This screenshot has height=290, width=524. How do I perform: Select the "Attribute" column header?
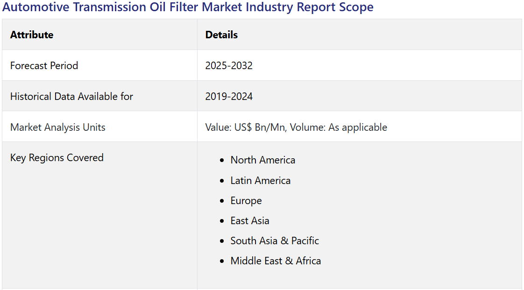pyautogui.click(x=99, y=35)
